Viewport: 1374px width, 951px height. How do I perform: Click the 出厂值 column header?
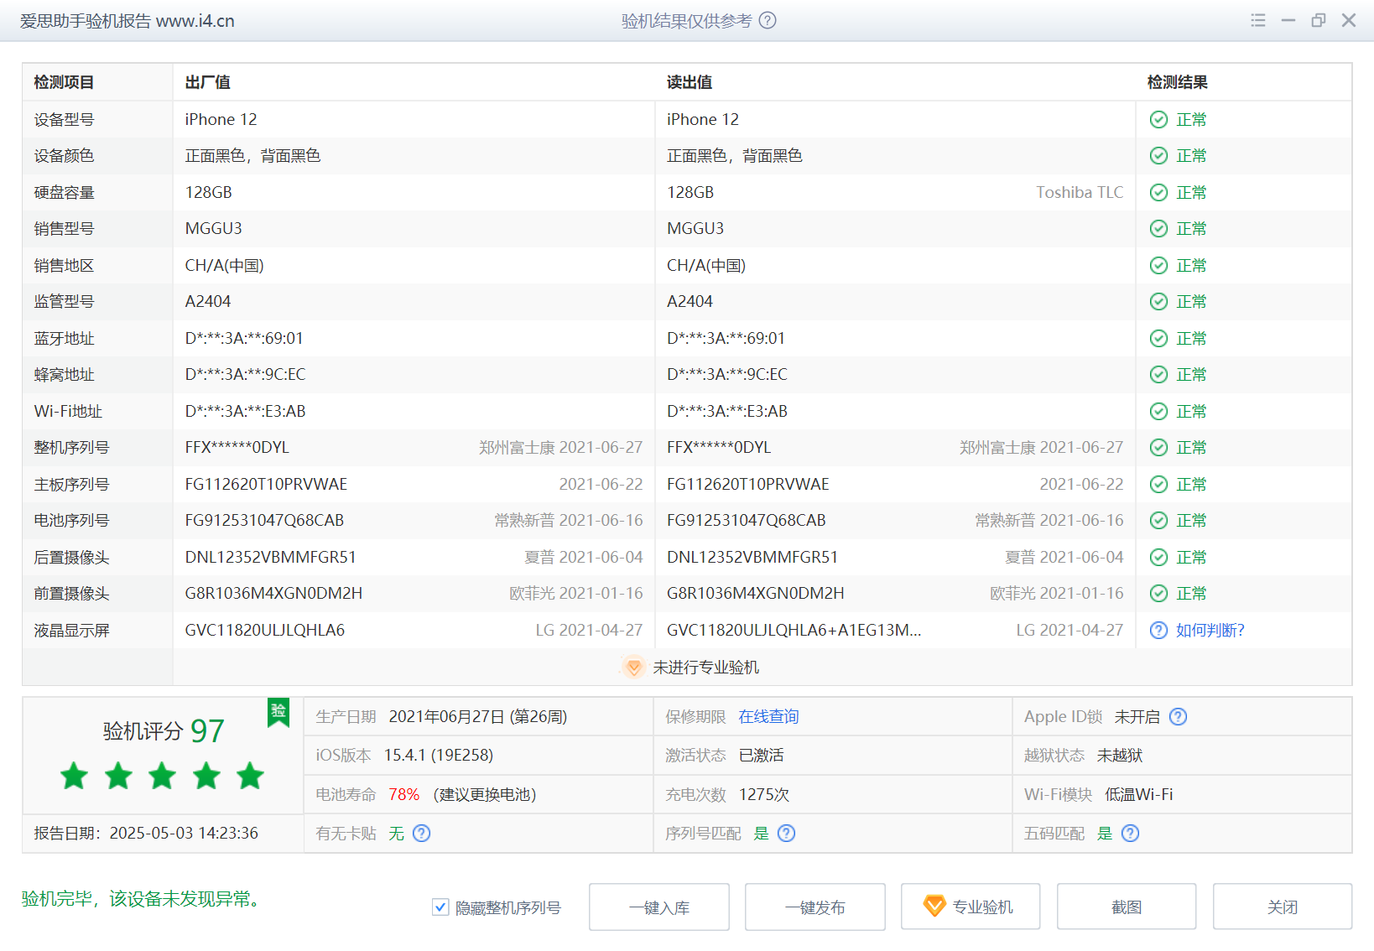coord(207,82)
